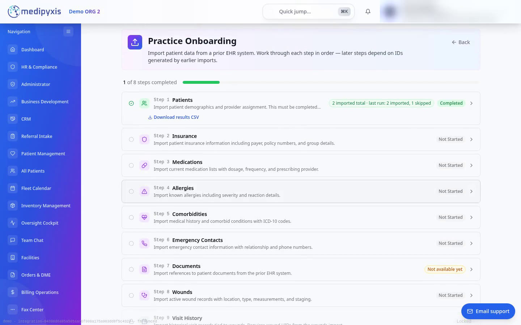Viewport: 521px width, 325px height.
Task: Click Business Development trend icon
Action: click(x=13, y=101)
